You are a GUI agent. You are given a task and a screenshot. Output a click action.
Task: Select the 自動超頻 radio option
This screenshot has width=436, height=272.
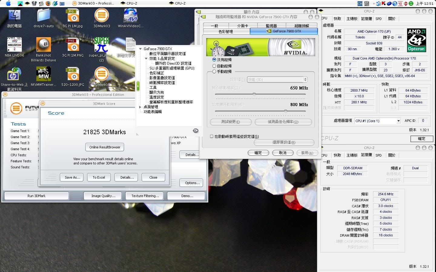(214, 66)
